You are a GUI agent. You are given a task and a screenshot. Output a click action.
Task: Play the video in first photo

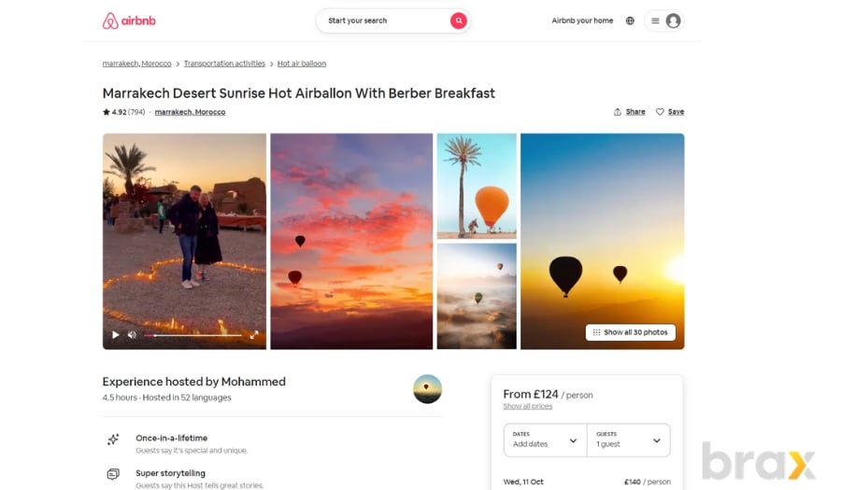tap(115, 335)
